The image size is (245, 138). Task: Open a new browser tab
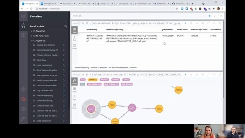(193, 3)
